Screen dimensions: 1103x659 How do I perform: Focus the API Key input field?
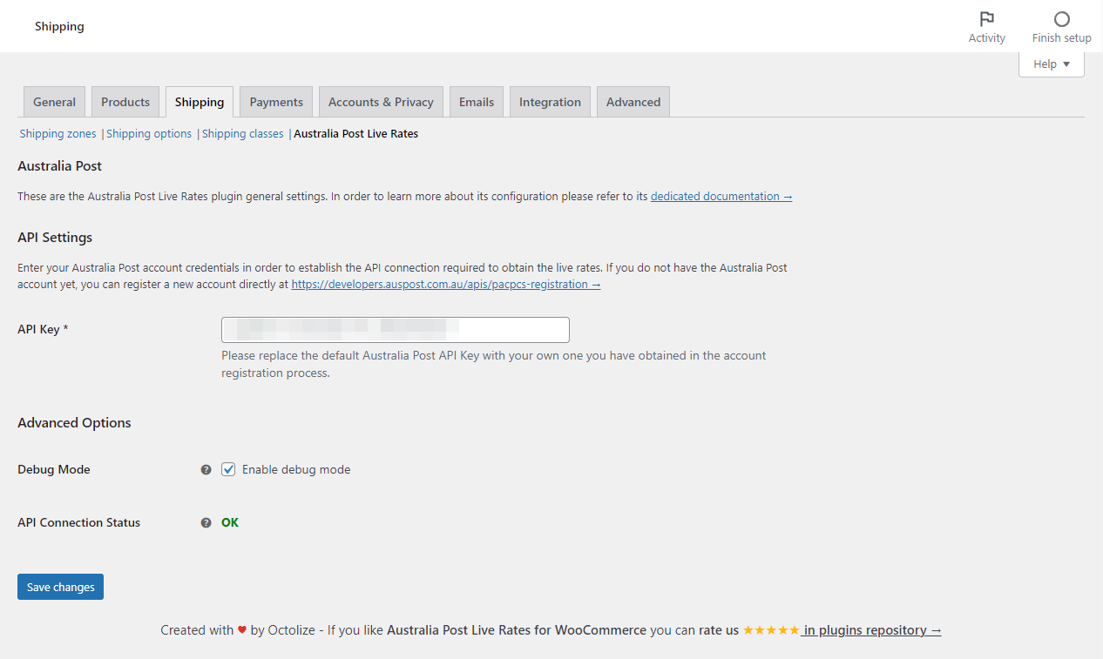(x=396, y=330)
